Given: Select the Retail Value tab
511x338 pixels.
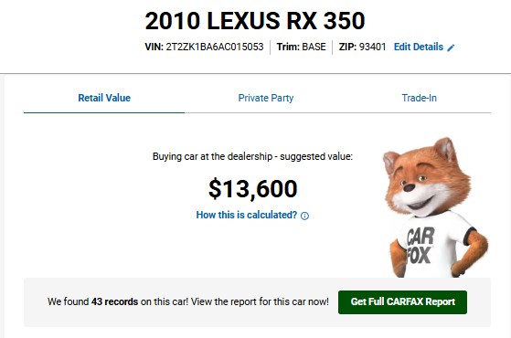Looking at the screenshot, I should 104,98.
